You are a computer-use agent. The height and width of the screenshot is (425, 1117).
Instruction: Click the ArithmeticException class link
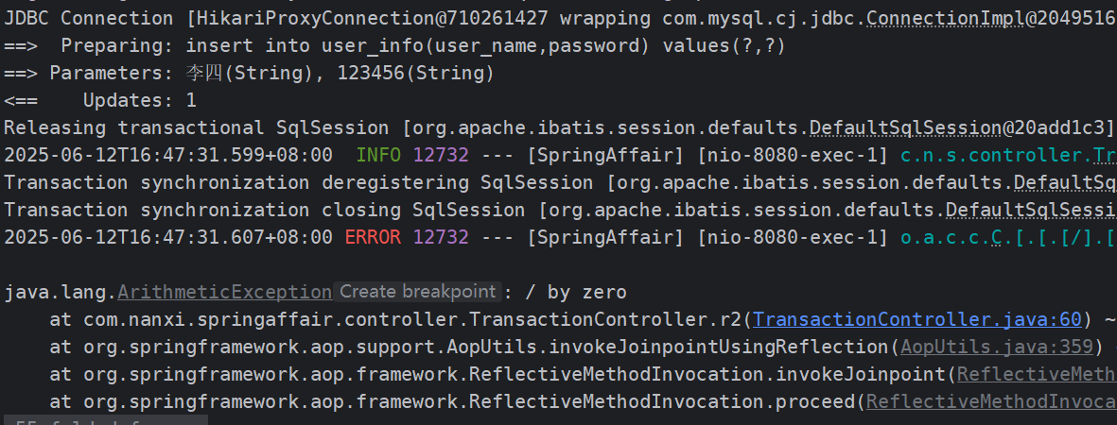coord(225,293)
